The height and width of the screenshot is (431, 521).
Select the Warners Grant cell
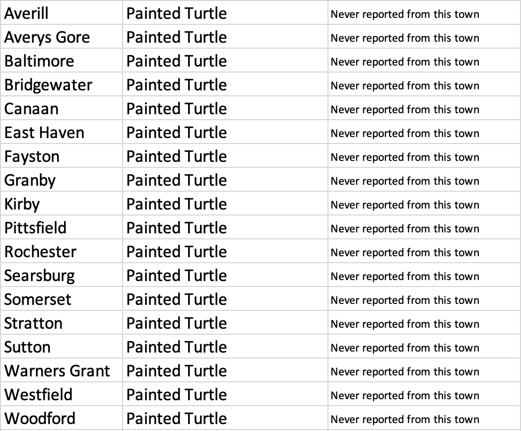[62, 370]
